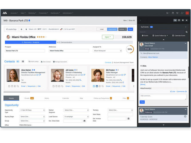
Task: Go to next record with right arrow
Action: 26,29
